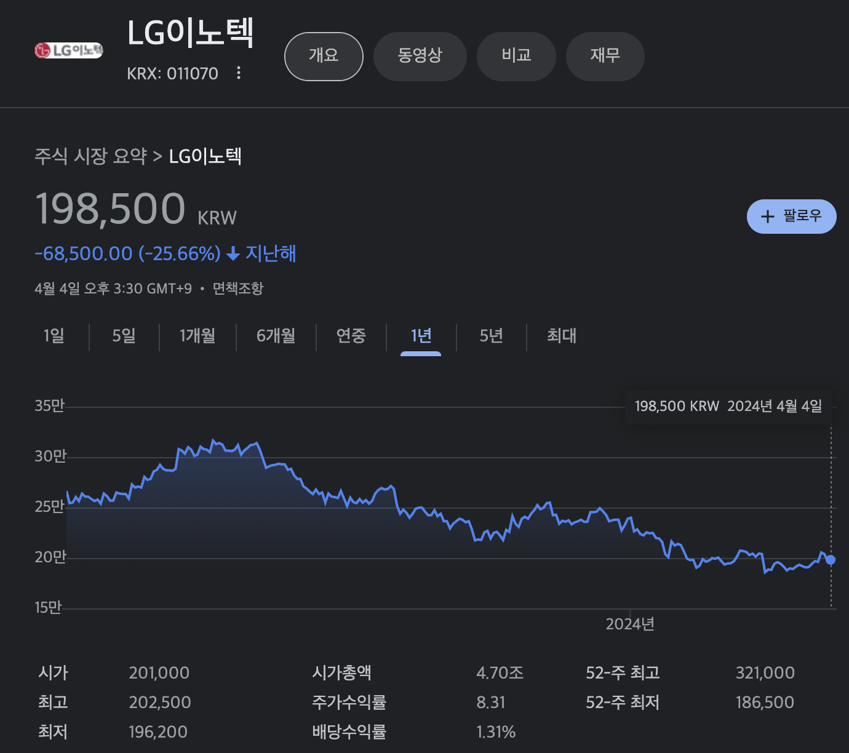Click the 시가 value 201,000

(x=159, y=673)
